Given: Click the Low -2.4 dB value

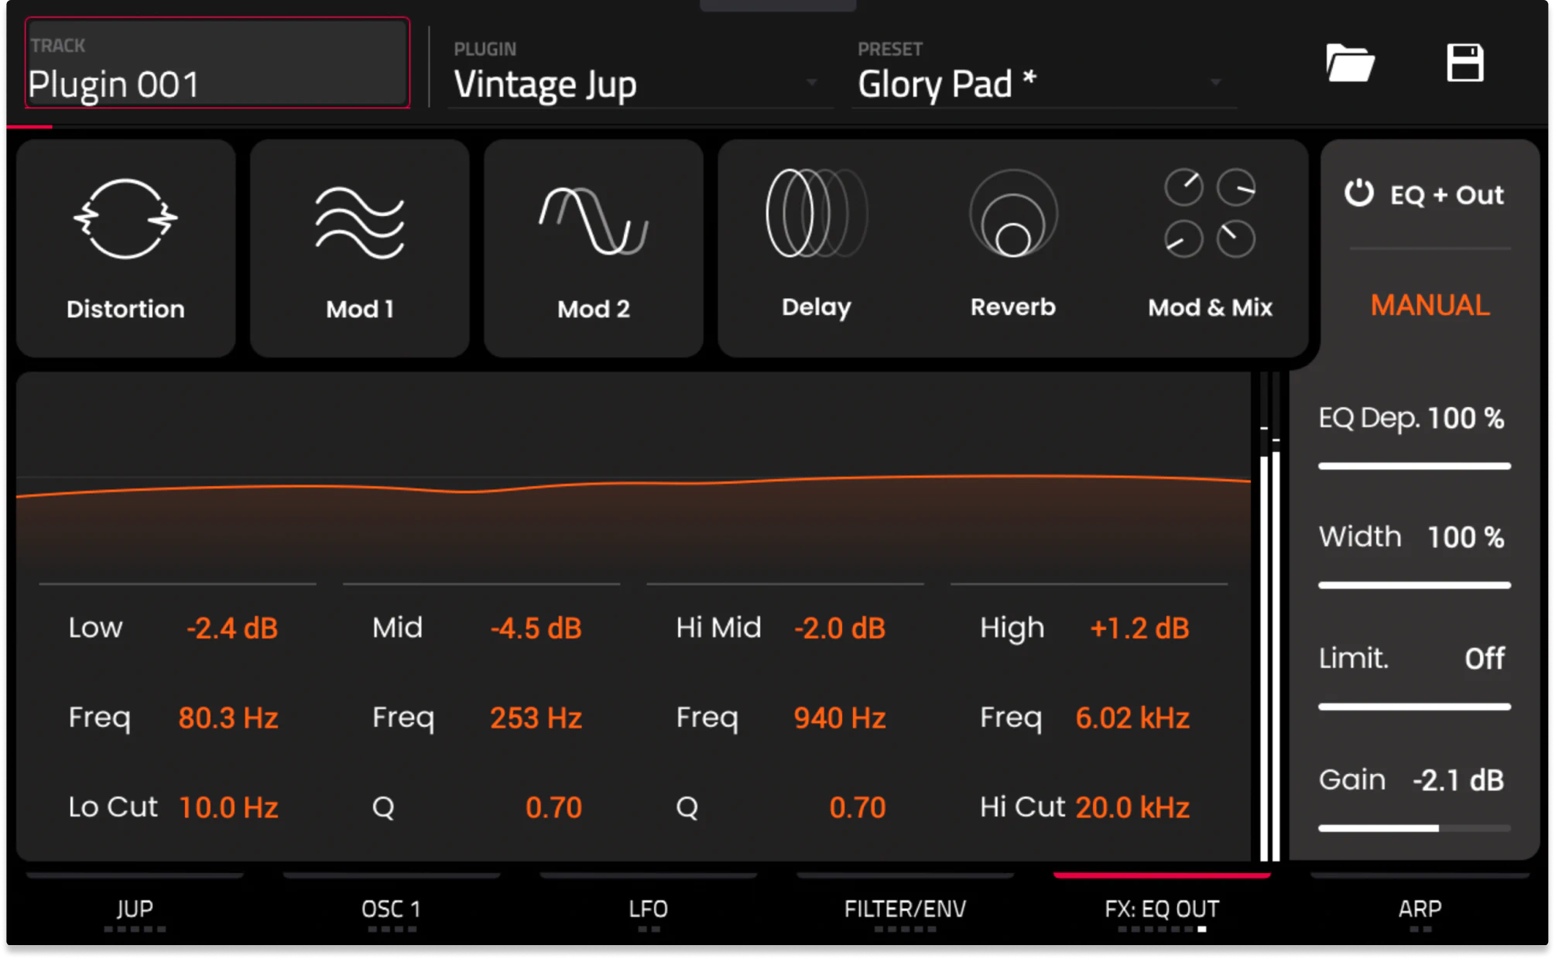Looking at the screenshot, I should click(x=231, y=628).
